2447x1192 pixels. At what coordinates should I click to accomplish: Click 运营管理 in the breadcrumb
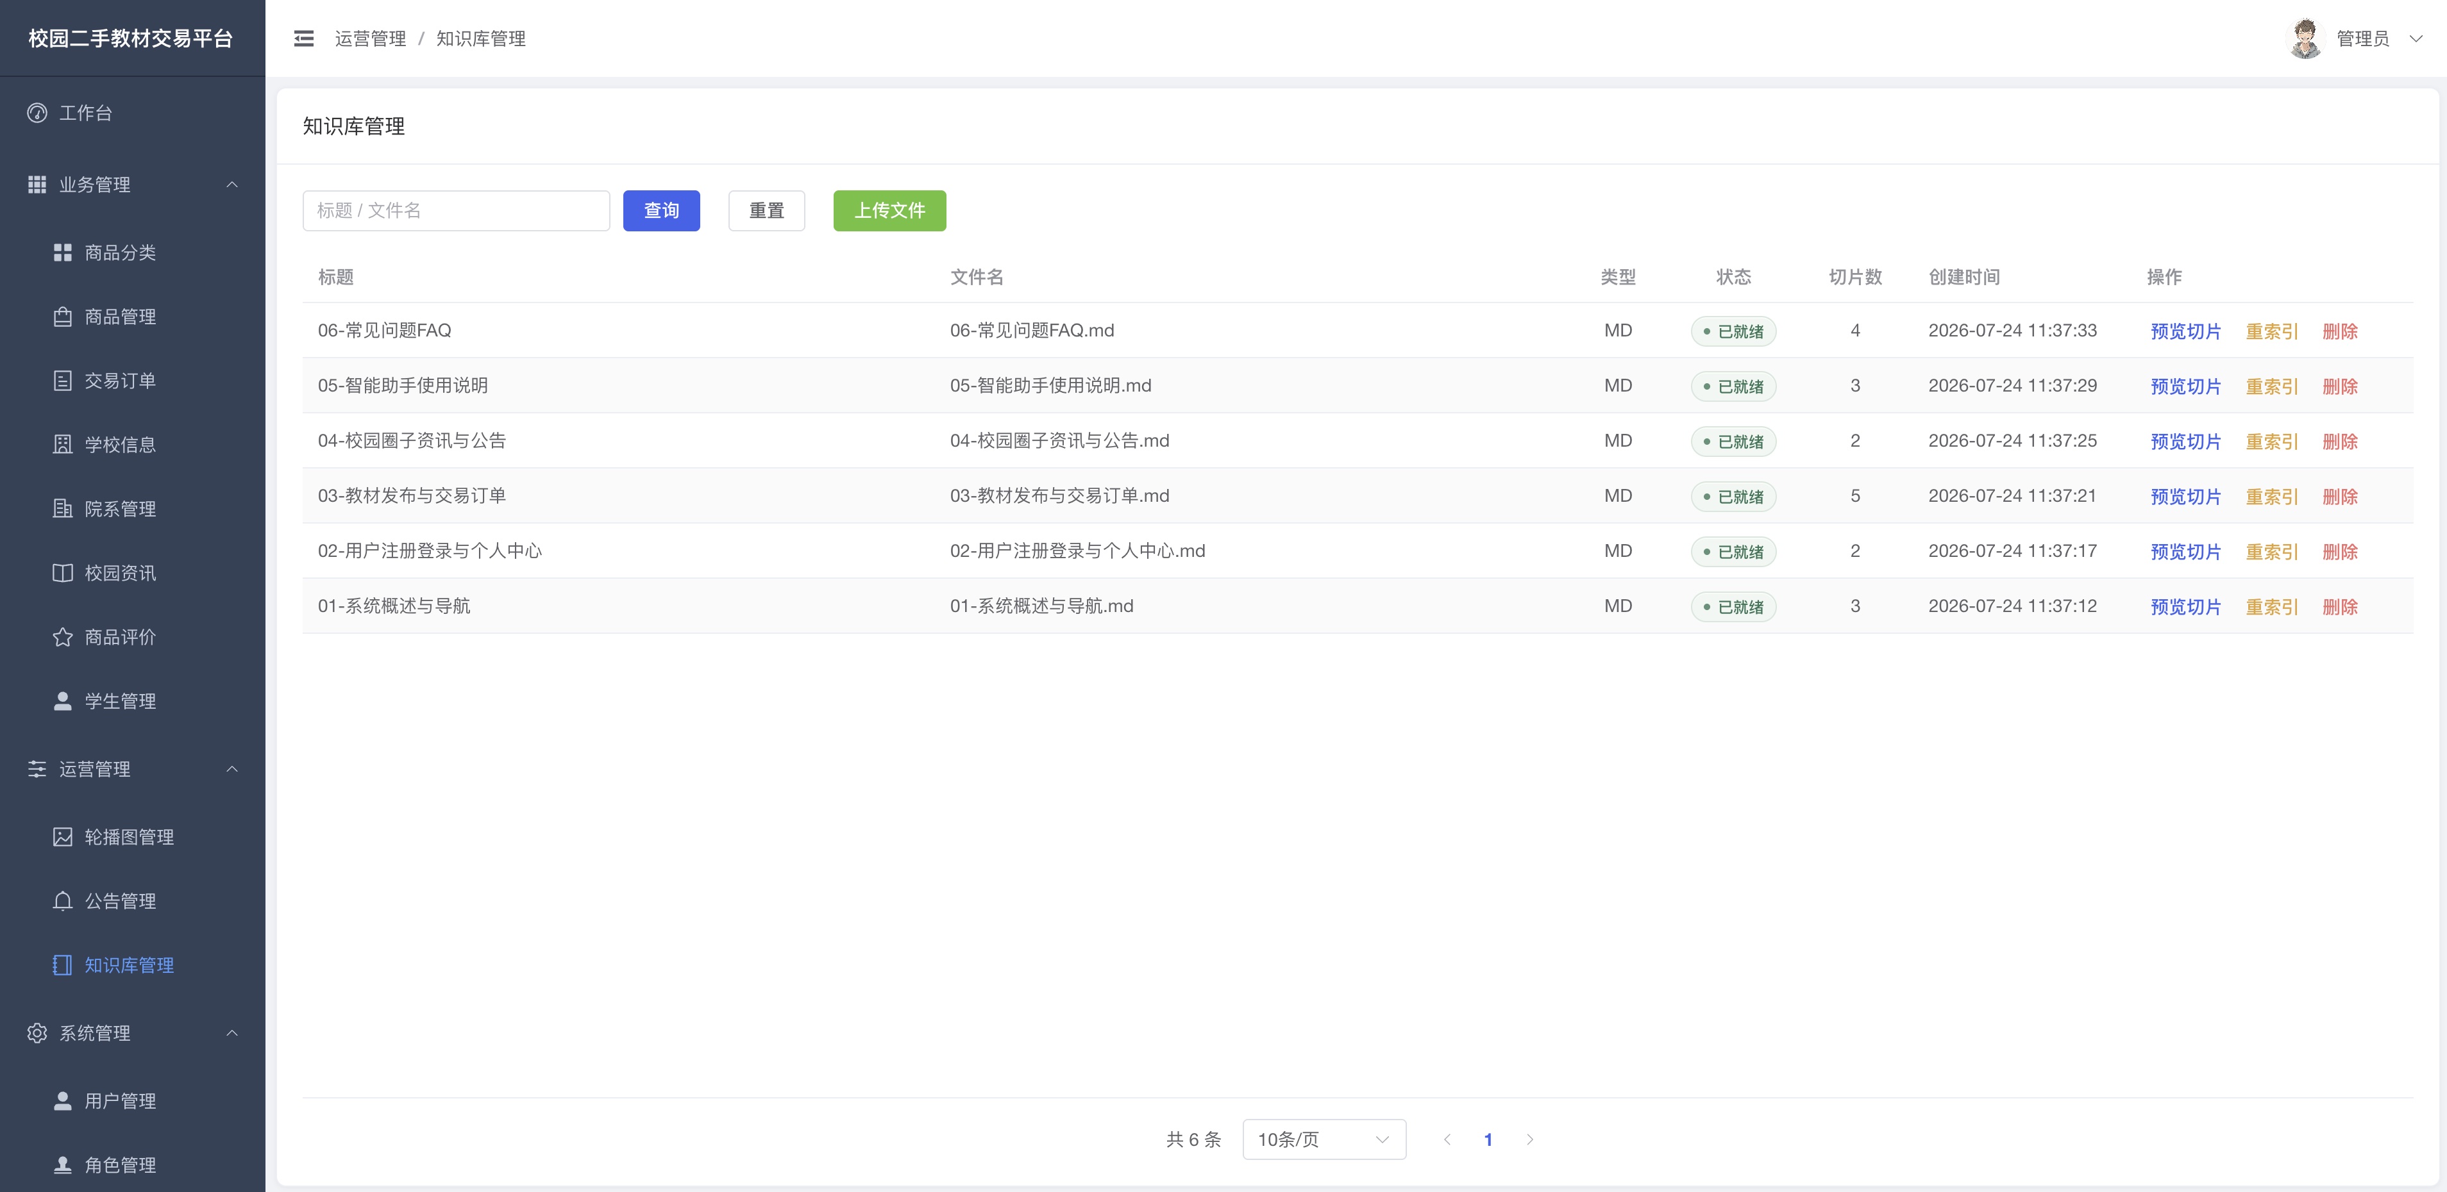pos(371,39)
